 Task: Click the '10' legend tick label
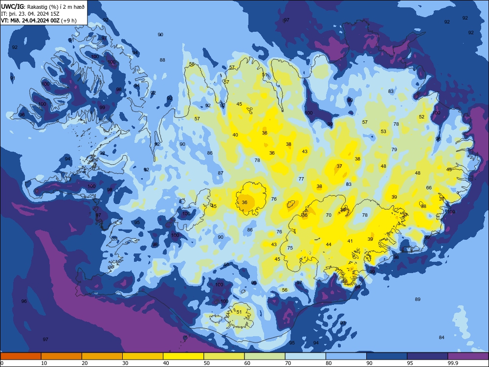(x=44, y=363)
